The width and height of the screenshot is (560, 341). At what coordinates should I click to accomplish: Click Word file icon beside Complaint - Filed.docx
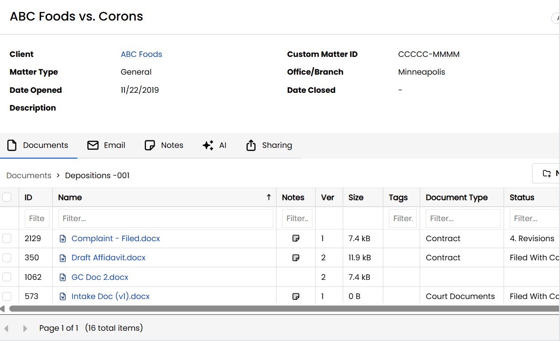point(63,238)
